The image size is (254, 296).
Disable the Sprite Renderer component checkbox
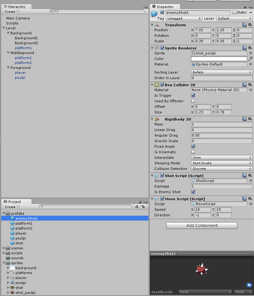point(162,48)
